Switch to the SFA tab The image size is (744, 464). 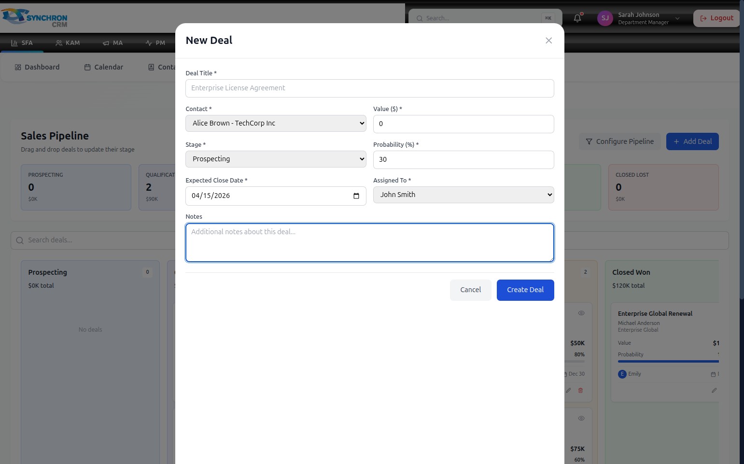(x=22, y=43)
